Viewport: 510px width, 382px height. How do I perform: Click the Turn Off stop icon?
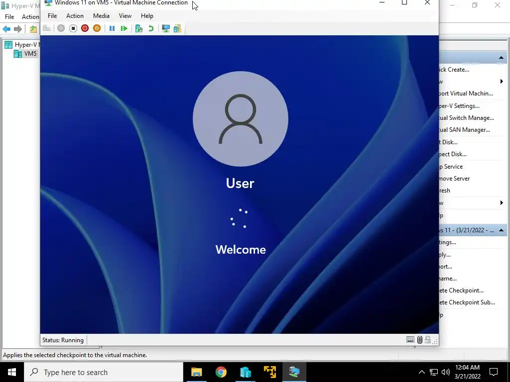click(73, 28)
